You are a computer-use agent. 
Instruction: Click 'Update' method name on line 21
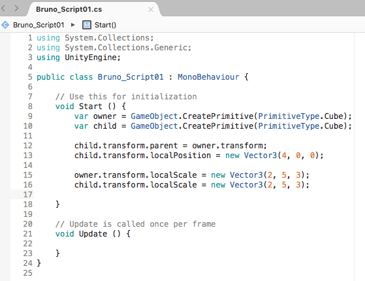pos(93,234)
